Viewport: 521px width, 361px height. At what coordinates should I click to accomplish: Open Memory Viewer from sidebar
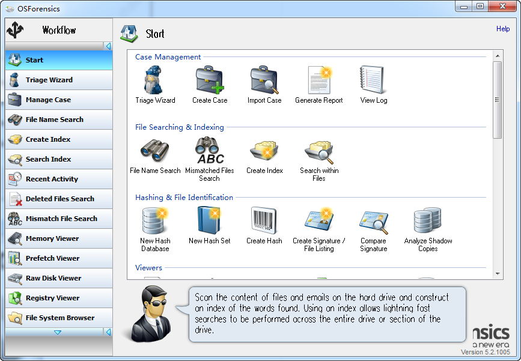click(x=59, y=238)
